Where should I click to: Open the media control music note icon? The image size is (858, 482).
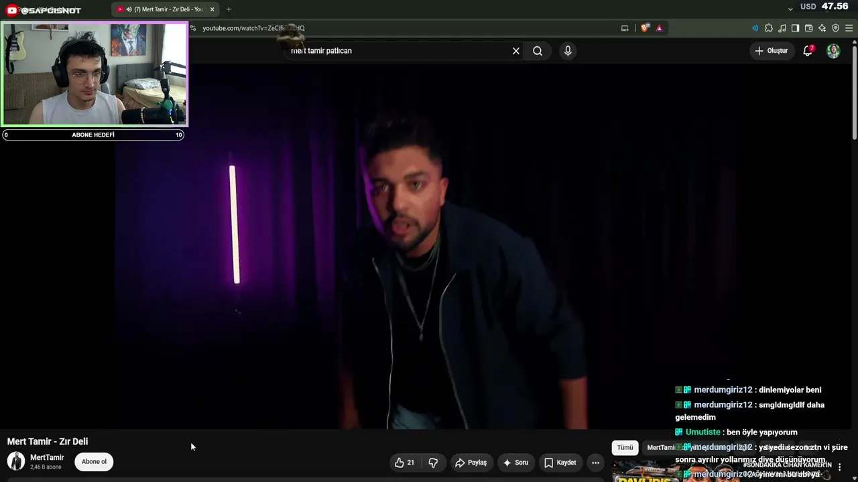782,28
